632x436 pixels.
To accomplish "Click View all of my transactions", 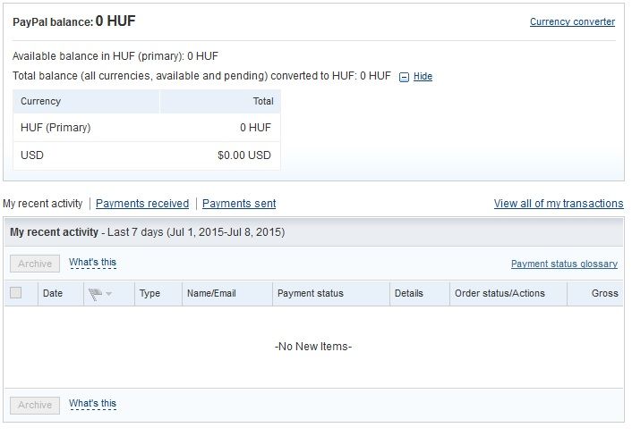I will pyautogui.click(x=559, y=204).
